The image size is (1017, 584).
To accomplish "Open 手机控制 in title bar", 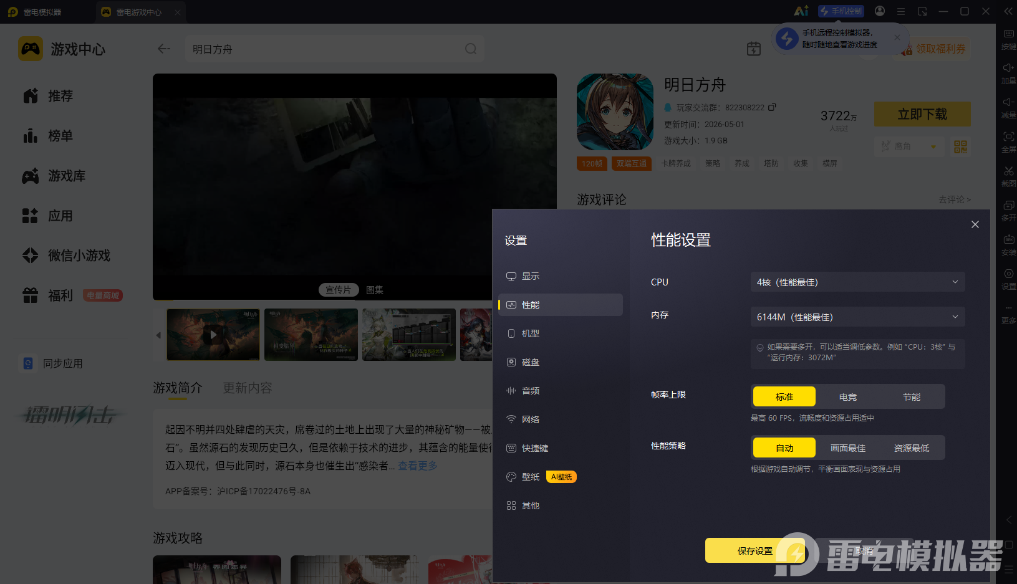I will tap(841, 11).
